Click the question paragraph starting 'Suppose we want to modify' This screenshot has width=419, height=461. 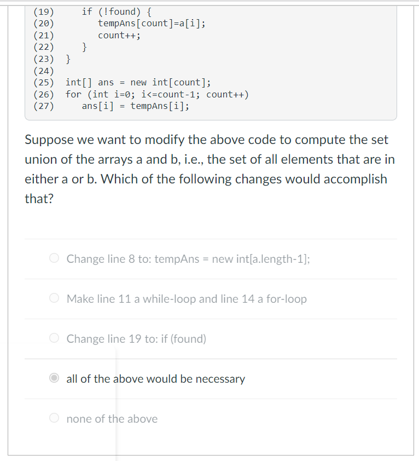[210, 169]
